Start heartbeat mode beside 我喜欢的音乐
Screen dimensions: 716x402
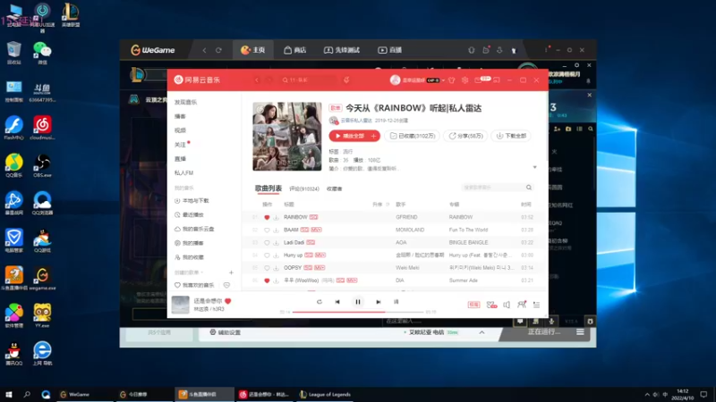point(226,285)
